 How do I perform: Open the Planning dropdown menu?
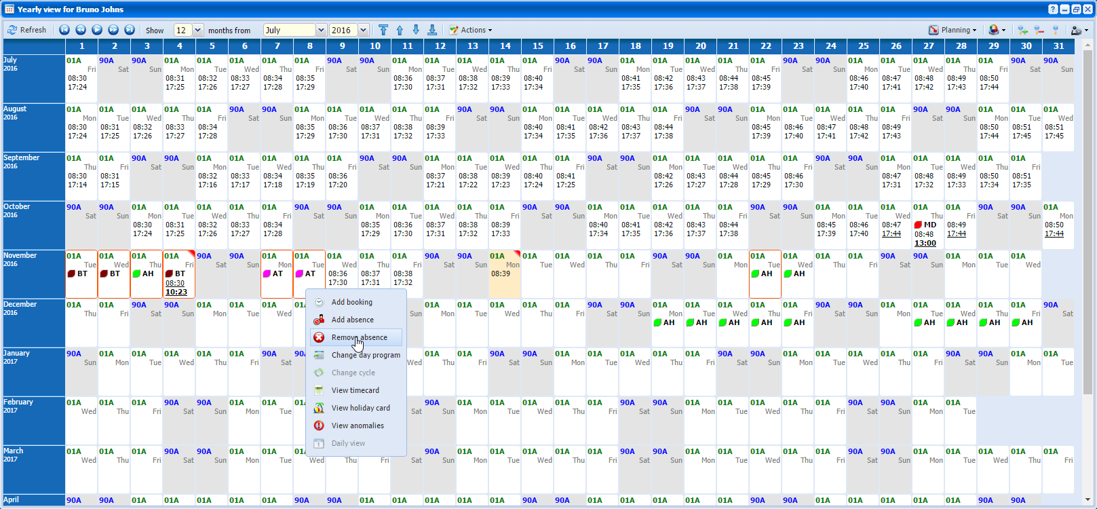pos(953,30)
